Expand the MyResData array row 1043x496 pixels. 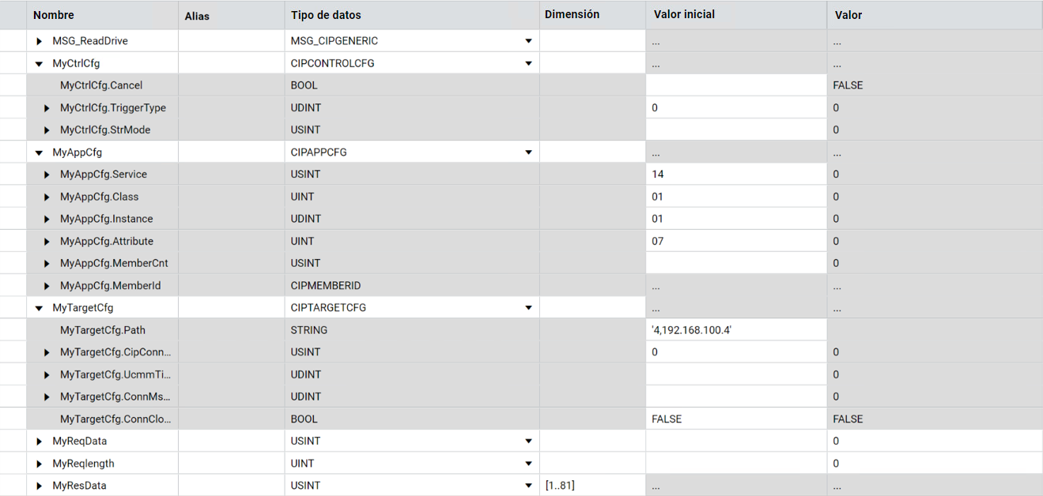pyautogui.click(x=39, y=486)
